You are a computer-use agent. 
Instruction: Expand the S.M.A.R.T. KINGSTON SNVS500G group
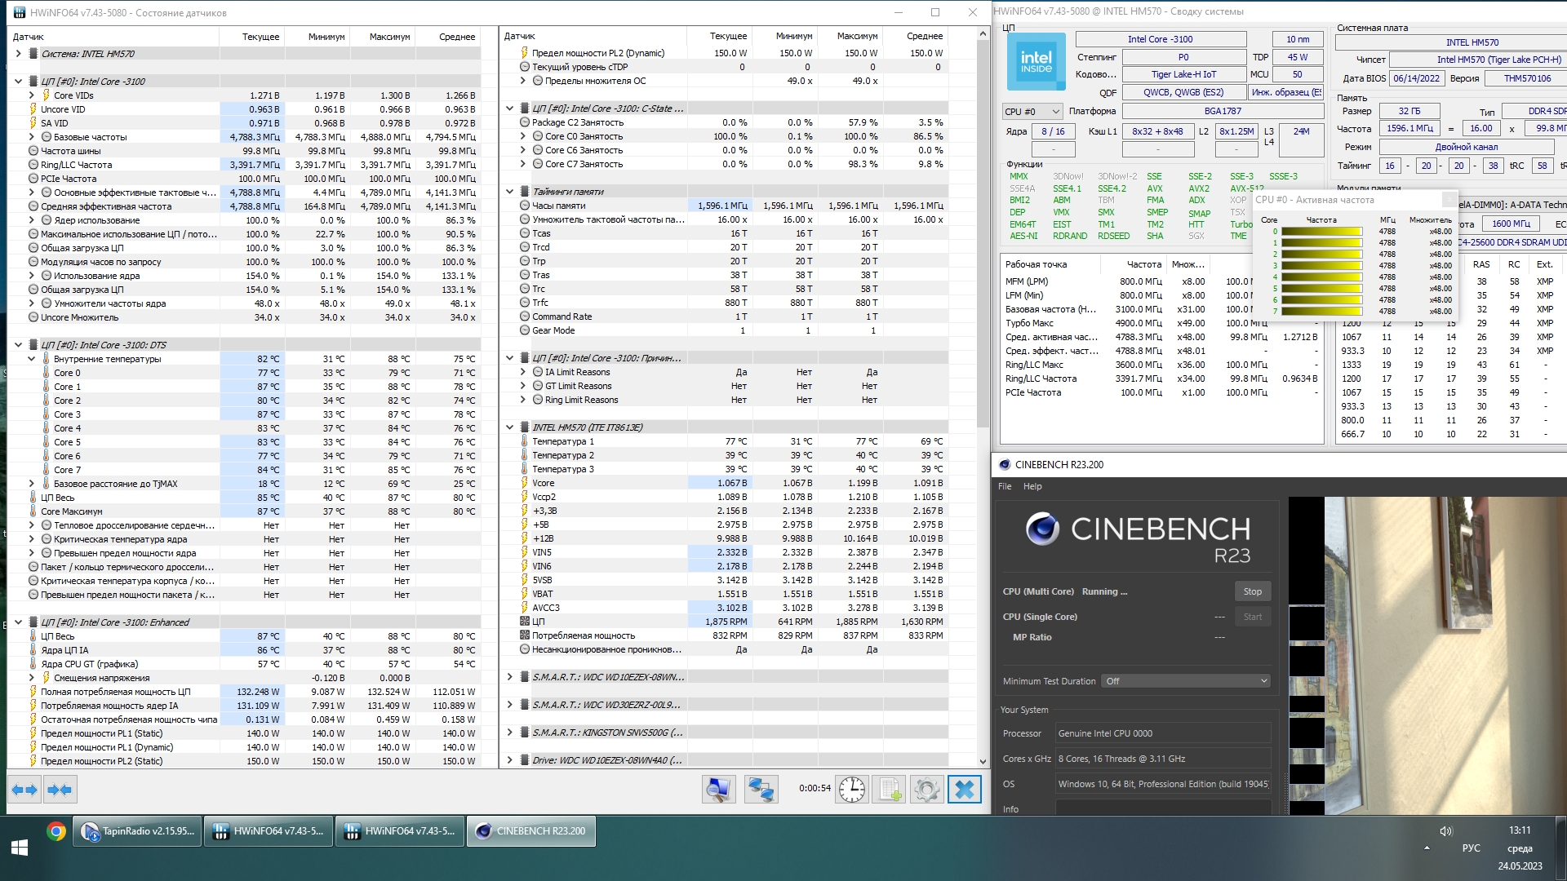coord(510,733)
